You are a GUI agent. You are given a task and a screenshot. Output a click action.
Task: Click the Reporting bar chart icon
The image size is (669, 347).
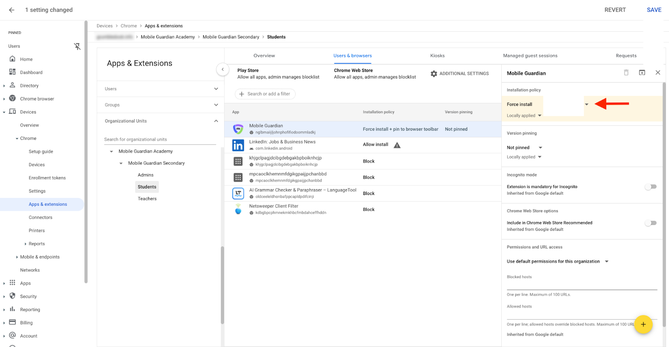pos(13,309)
